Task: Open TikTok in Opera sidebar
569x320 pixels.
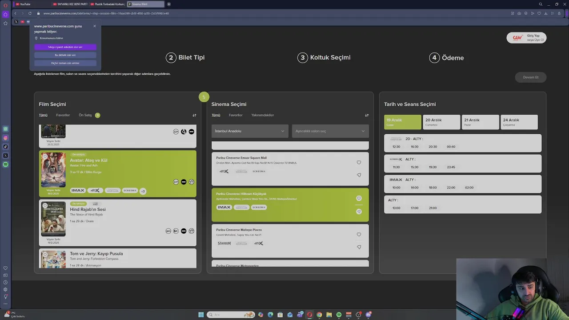Action: tap(5, 147)
